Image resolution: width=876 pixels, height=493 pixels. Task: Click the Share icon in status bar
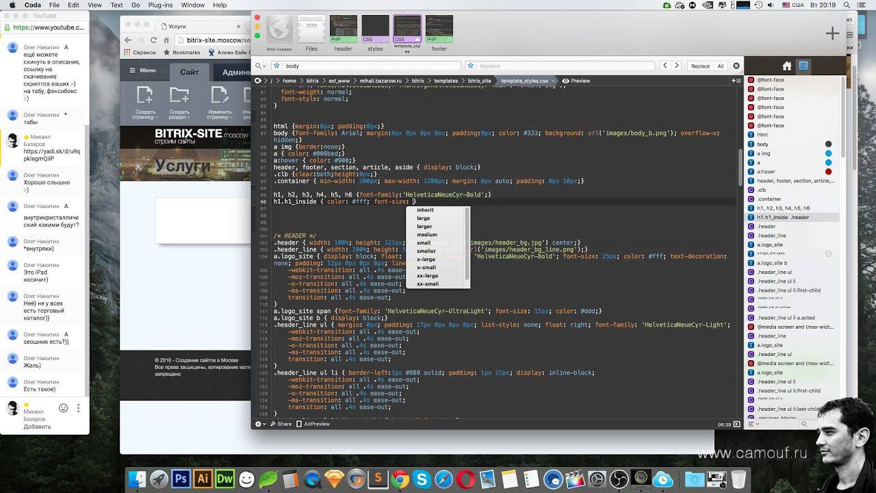click(272, 424)
